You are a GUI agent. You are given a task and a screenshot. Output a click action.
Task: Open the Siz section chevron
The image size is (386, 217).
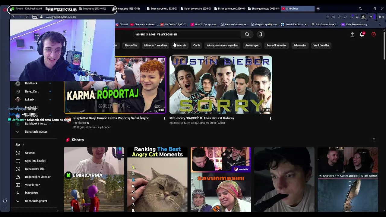tap(23, 145)
